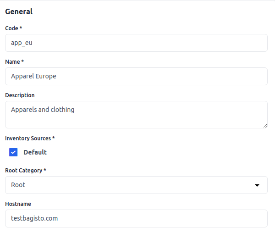Click the Default checkbox label text

[35, 152]
